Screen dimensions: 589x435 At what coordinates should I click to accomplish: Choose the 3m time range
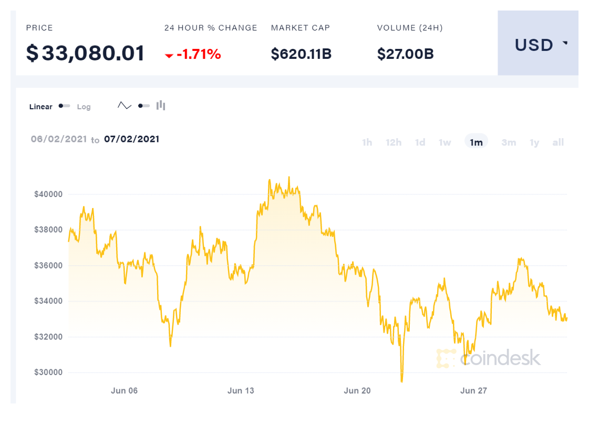pos(508,142)
